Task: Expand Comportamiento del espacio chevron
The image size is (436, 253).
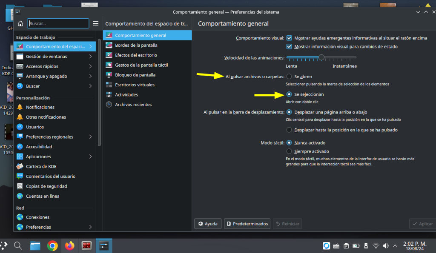Action: click(91, 47)
